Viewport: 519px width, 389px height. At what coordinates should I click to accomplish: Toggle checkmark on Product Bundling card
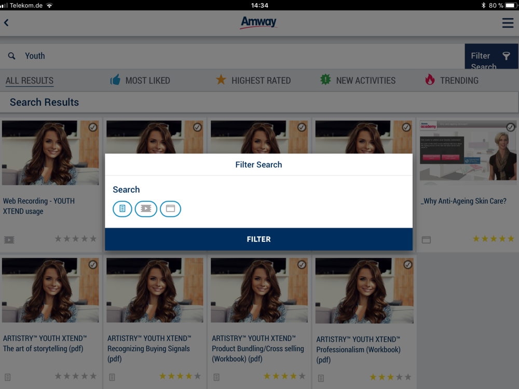pyautogui.click(x=302, y=265)
